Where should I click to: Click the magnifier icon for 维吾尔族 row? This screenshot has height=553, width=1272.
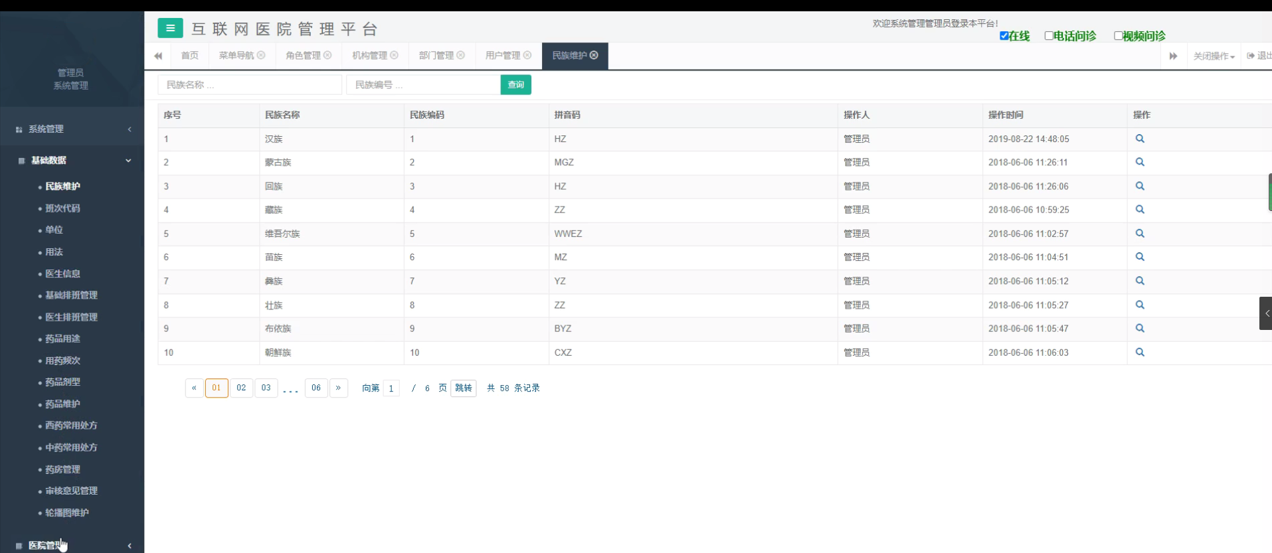pos(1140,234)
